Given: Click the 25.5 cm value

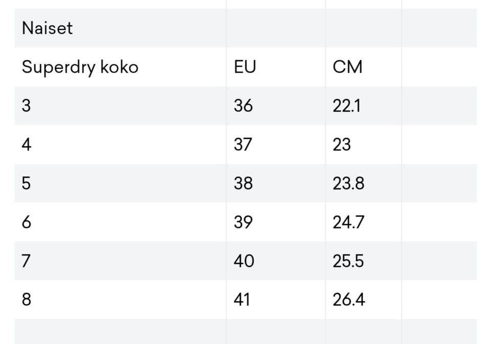Looking at the screenshot, I should [348, 261].
